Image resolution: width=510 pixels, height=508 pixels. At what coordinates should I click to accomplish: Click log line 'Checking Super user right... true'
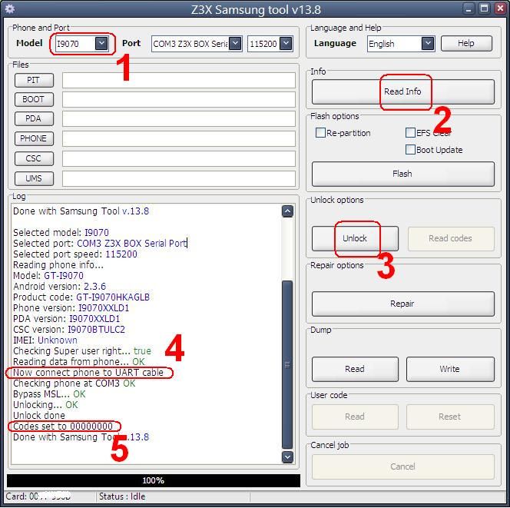pyautogui.click(x=82, y=351)
